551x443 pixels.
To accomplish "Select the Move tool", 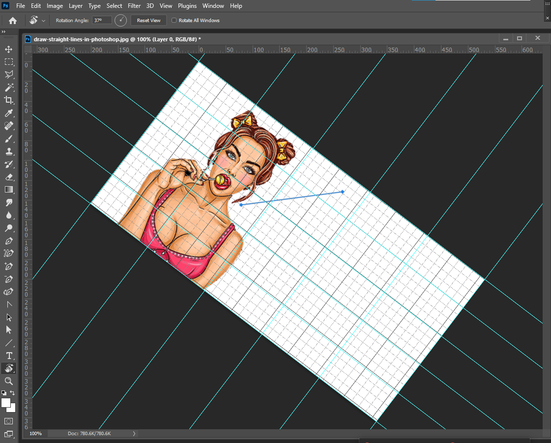I will click(9, 49).
